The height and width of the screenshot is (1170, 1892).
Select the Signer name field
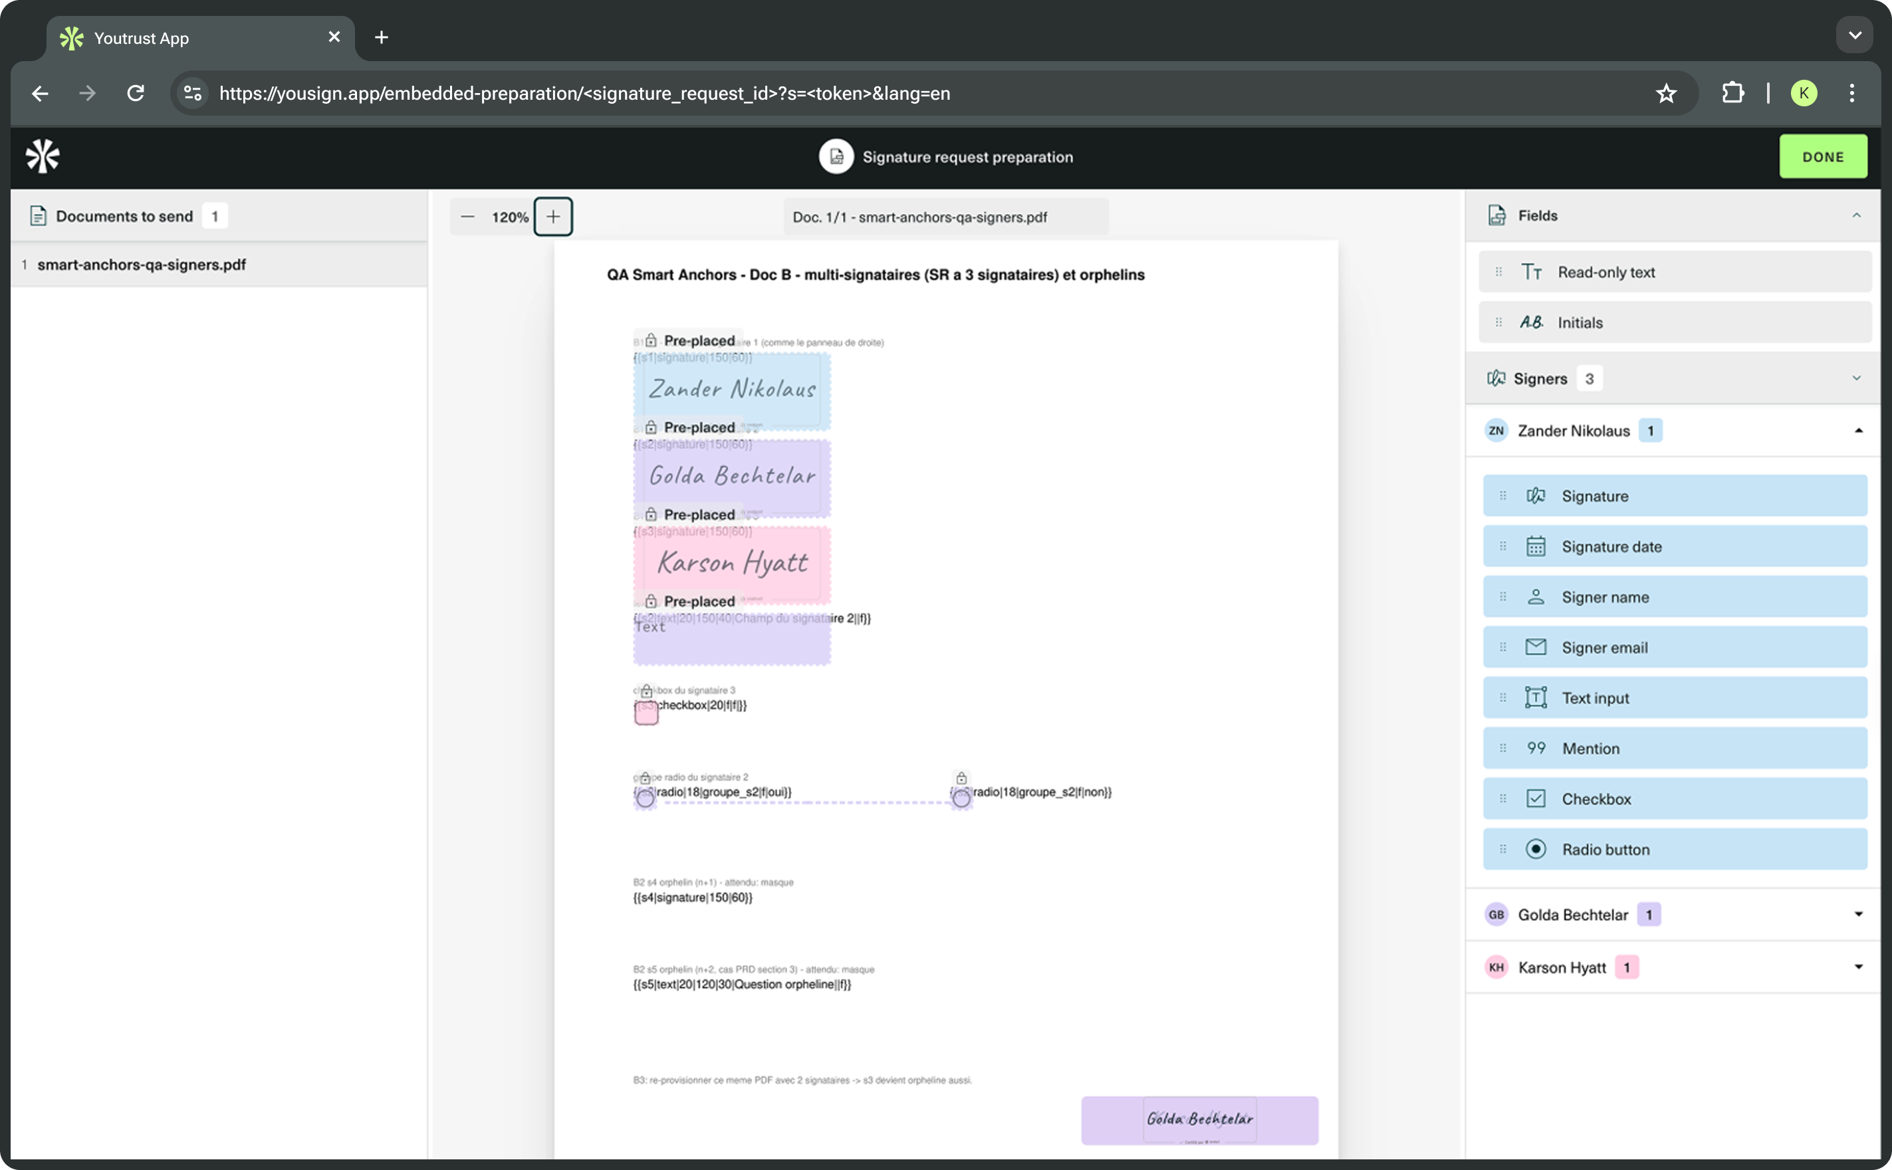1675,596
